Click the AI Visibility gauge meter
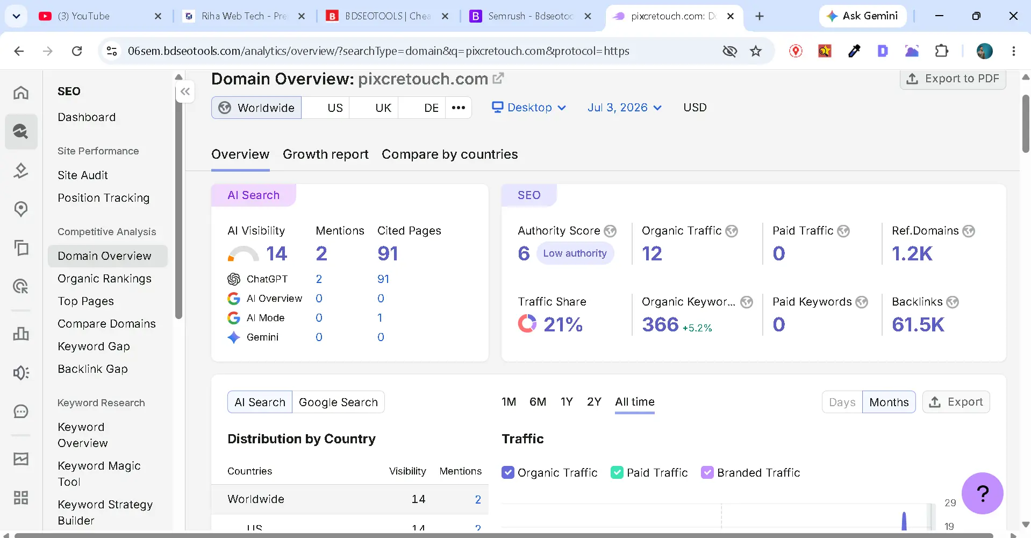Viewport: 1031px width, 538px height. (243, 253)
